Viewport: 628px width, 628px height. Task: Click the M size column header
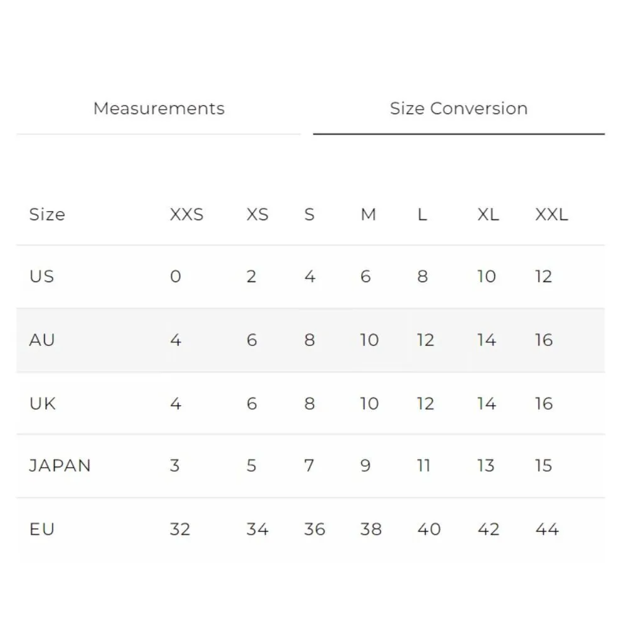[x=368, y=215]
